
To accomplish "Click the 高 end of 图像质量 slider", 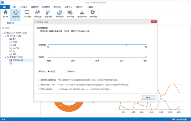I will (146, 47).
